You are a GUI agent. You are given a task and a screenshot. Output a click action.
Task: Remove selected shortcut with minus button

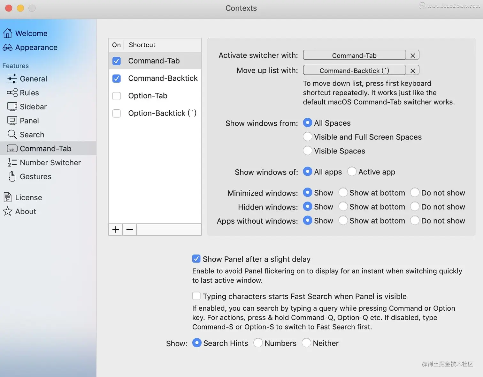coord(130,229)
